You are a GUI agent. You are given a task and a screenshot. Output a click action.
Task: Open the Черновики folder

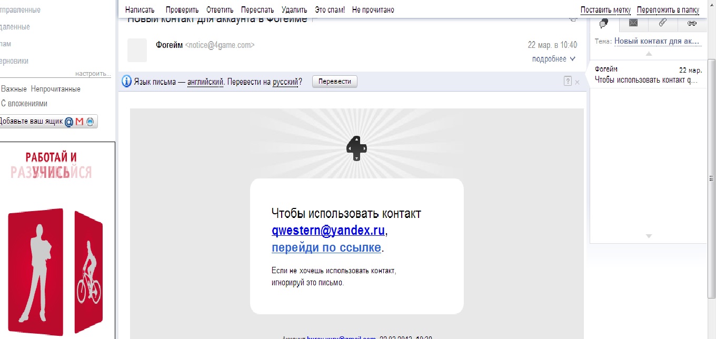14,61
